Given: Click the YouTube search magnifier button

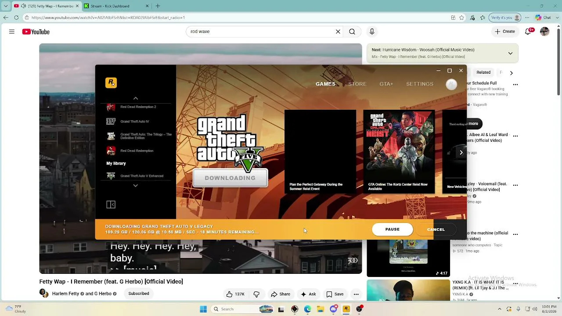Looking at the screenshot, I should coord(352,32).
